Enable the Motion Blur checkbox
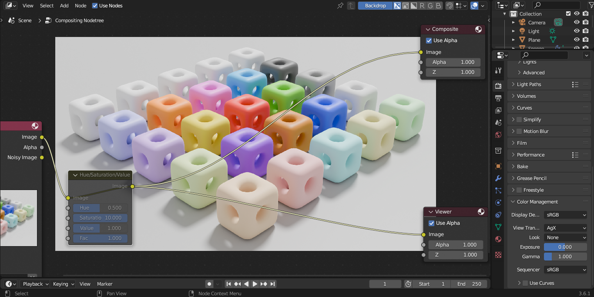The width and height of the screenshot is (594, 297). point(519,131)
